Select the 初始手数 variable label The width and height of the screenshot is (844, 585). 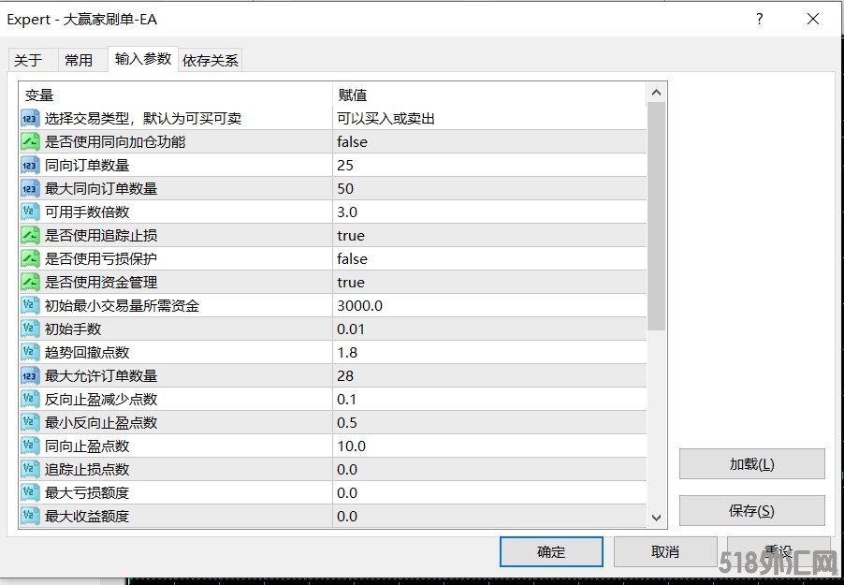pos(73,329)
